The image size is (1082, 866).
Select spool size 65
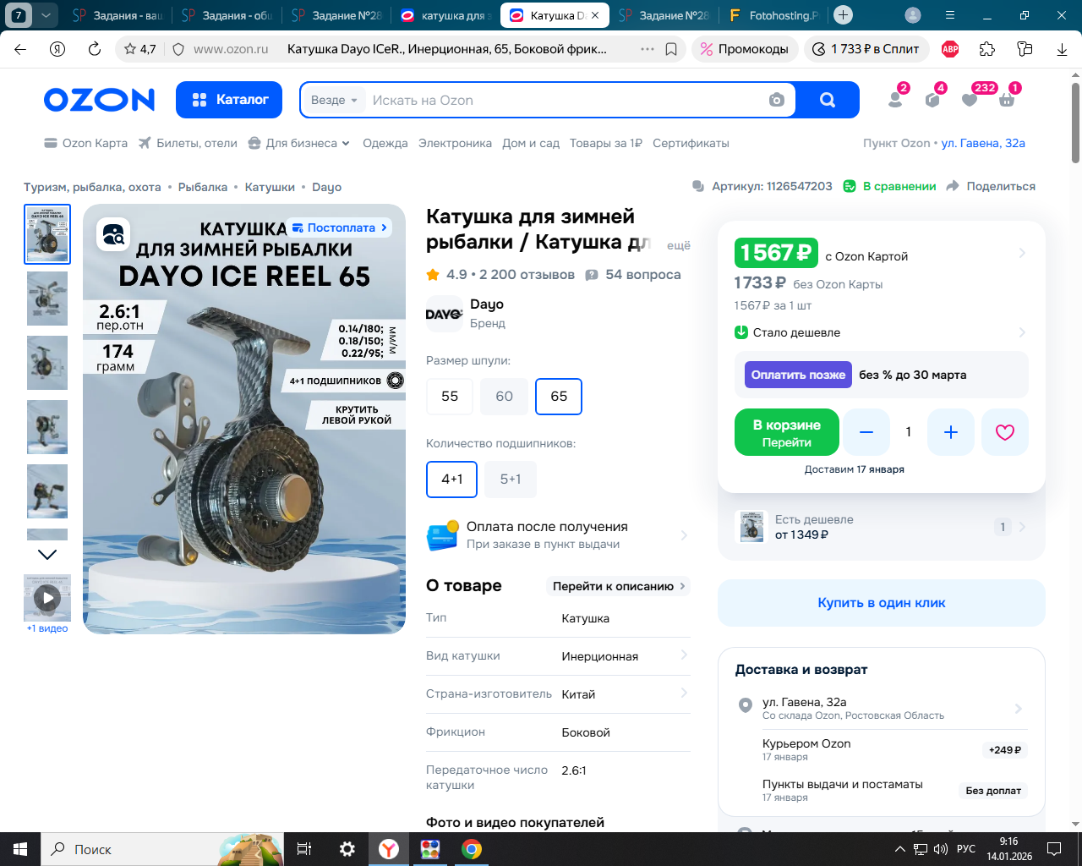point(559,397)
